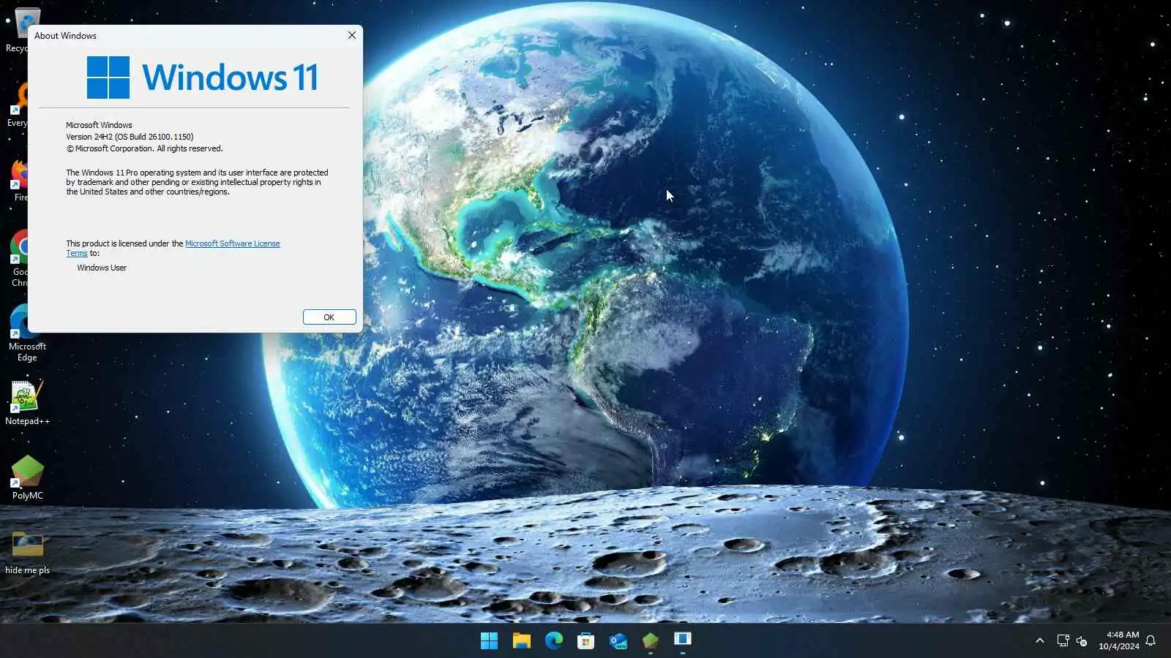Select the About Windows taskbar icon
Image resolution: width=1171 pixels, height=658 pixels.
coord(683,641)
